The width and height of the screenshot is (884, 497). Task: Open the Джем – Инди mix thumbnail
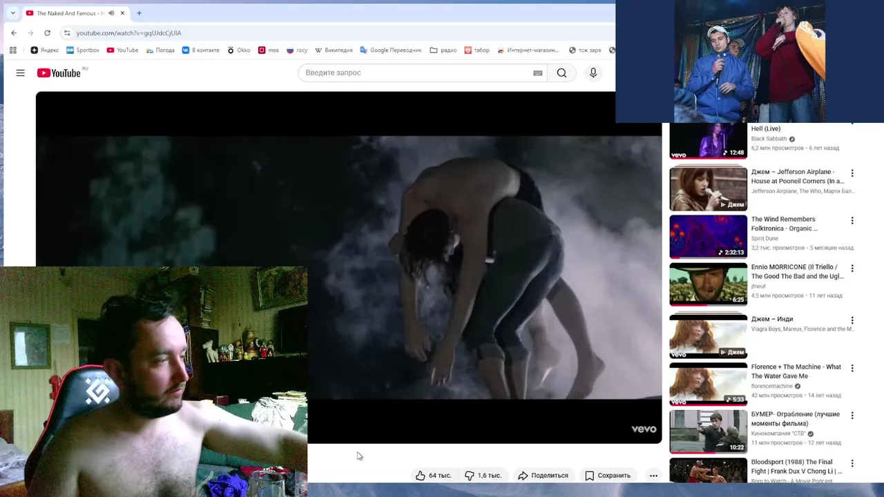(x=708, y=336)
